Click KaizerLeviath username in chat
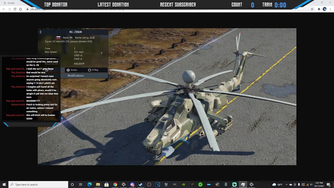This screenshot has width=334, height=188. click(x=18, y=104)
